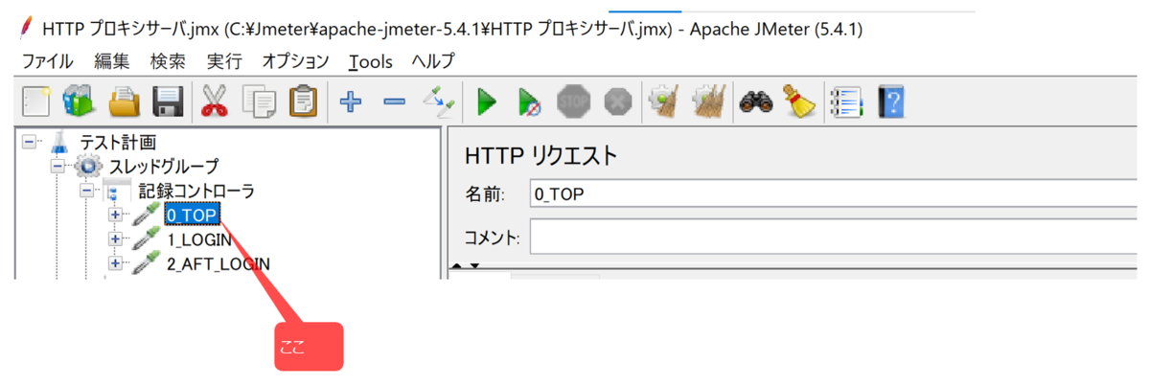Click the New test plan icon
1150x386 pixels.
[34, 101]
